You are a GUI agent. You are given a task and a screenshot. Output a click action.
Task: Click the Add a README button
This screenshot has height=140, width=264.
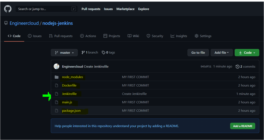pos(243,126)
